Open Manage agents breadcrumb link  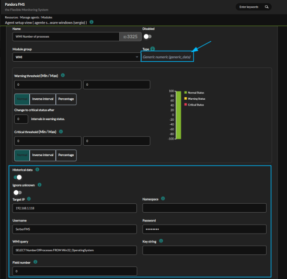[x=30, y=17]
